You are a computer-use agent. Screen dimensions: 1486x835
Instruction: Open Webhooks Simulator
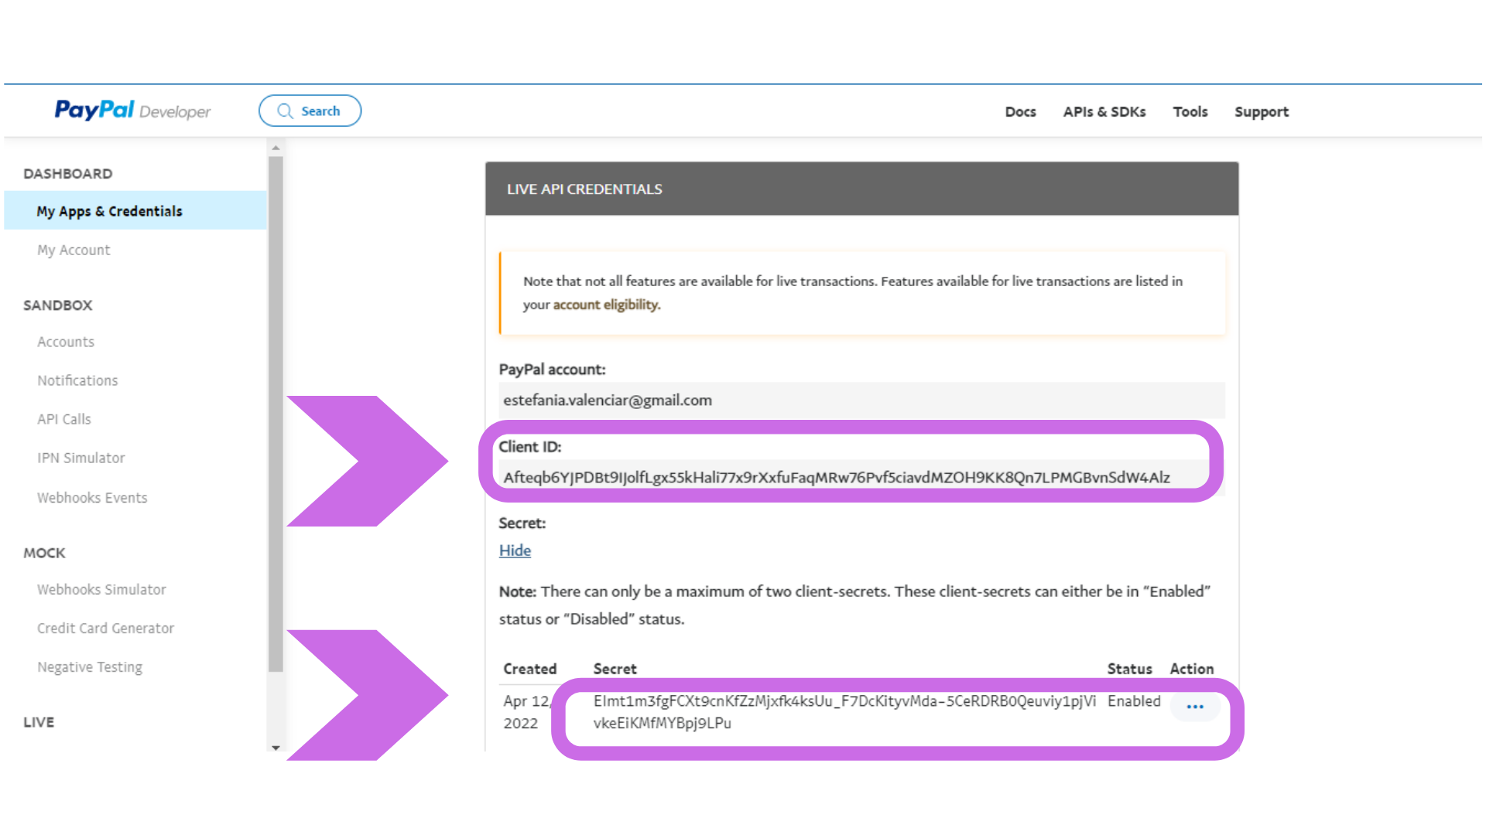click(101, 589)
